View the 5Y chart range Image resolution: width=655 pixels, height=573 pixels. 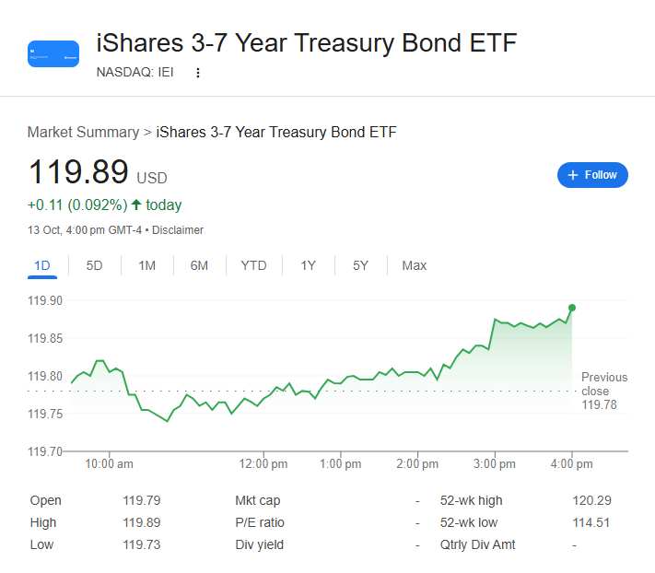360,265
